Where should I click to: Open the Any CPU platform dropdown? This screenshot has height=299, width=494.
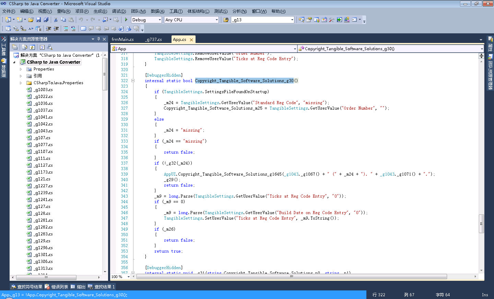coord(216,20)
